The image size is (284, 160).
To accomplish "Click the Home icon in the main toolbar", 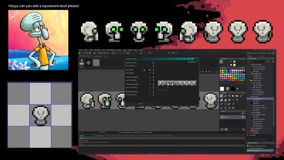I will (x=79, y=53).
